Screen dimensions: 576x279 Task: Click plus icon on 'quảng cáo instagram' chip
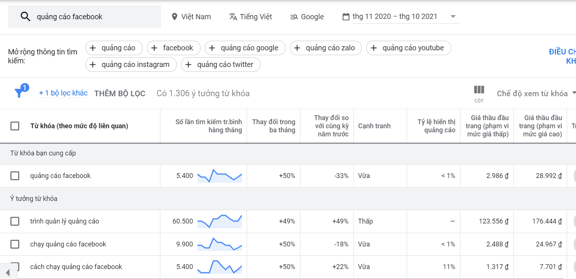pos(93,64)
